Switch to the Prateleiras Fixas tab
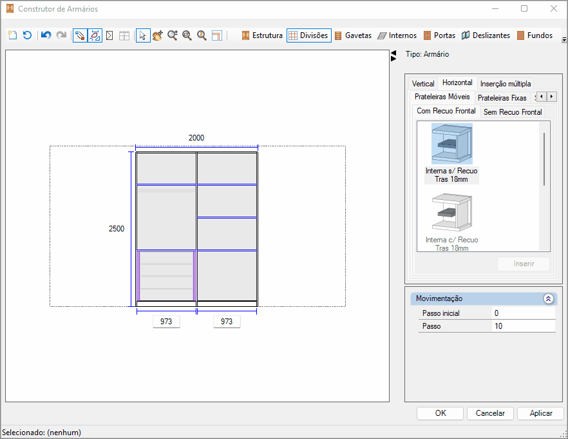 502,98
